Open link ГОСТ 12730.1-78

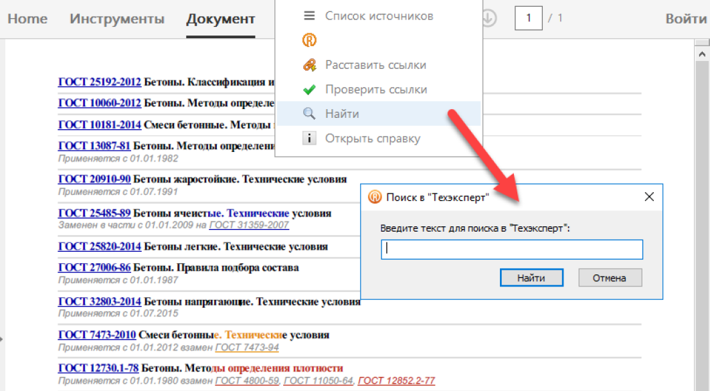pyautogui.click(x=98, y=368)
